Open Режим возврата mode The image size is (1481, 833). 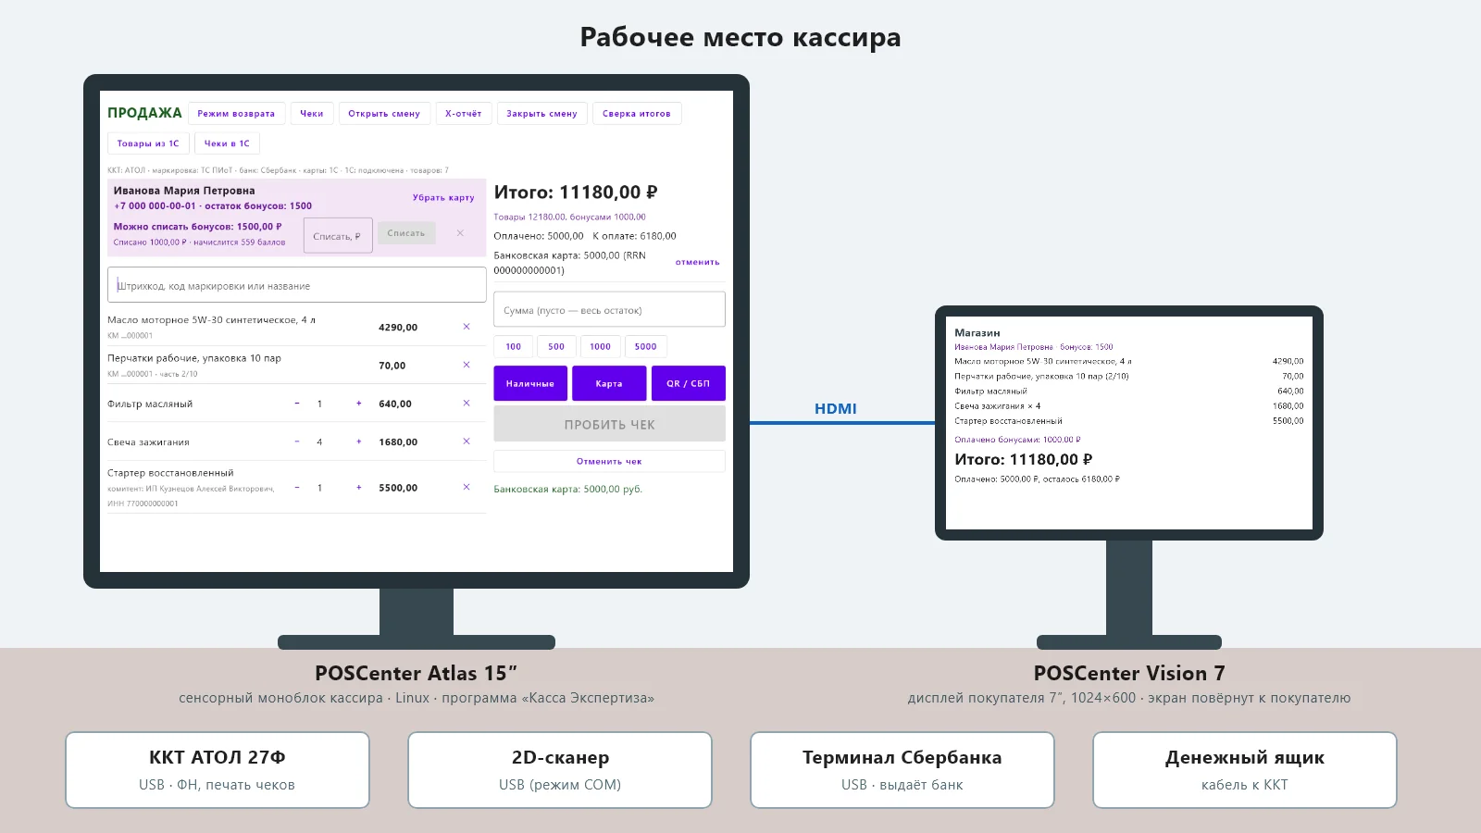point(236,114)
